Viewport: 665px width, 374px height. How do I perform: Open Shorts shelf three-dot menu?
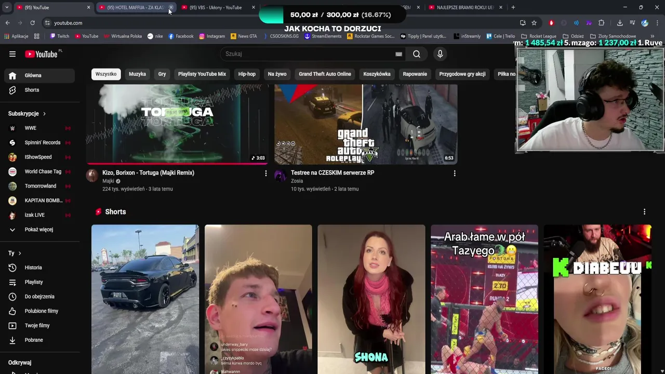[644, 212]
